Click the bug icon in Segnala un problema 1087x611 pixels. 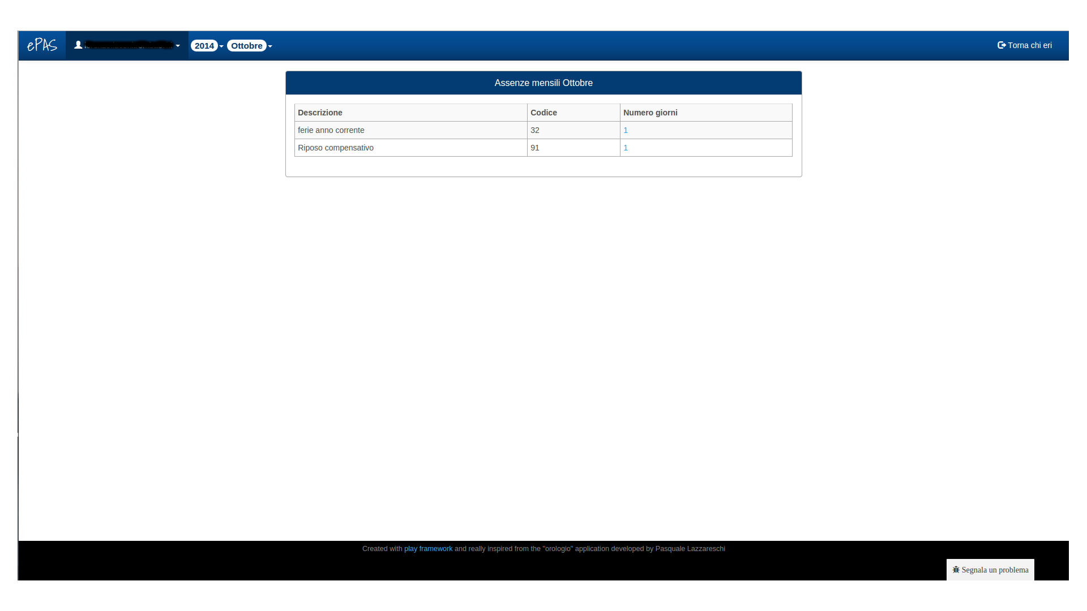point(956,570)
